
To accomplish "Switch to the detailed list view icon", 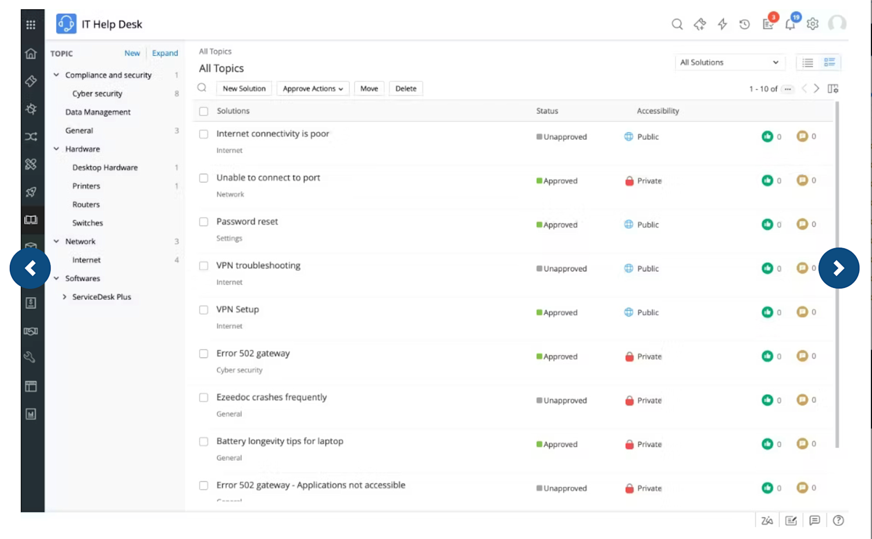I will (830, 62).
